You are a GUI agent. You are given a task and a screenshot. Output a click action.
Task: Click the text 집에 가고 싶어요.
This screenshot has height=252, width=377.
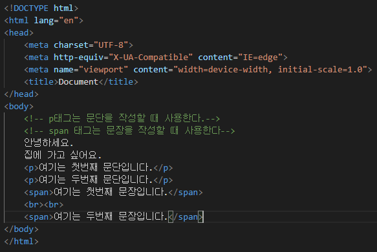pyautogui.click(x=63, y=155)
